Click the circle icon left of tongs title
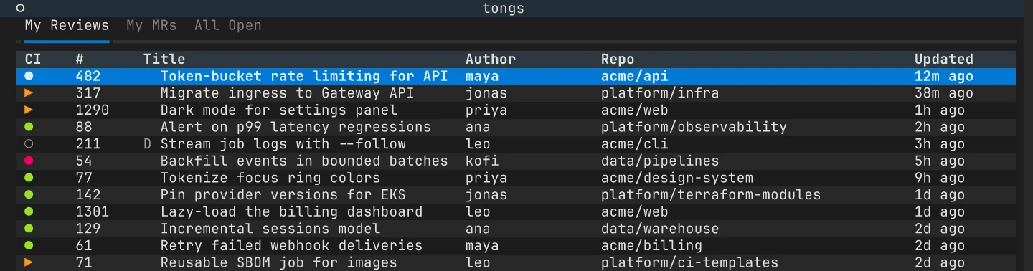 (20, 9)
